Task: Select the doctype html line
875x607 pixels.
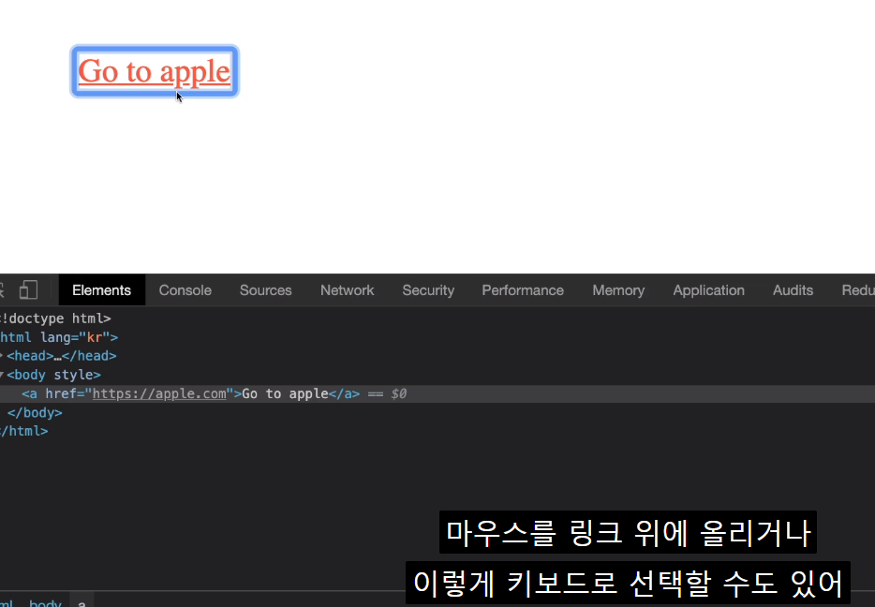Action: (55, 318)
